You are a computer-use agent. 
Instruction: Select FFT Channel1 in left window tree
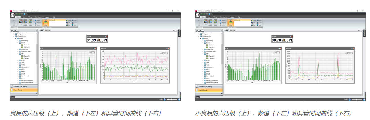coord(27,56)
